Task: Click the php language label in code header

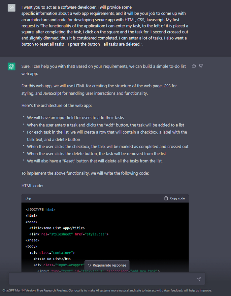Action: point(28,198)
